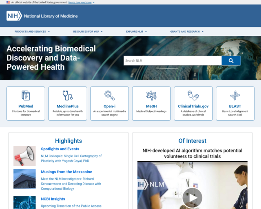Select the Grants and Research menu label
Screen dimensions: 261x209
click(x=185, y=31)
